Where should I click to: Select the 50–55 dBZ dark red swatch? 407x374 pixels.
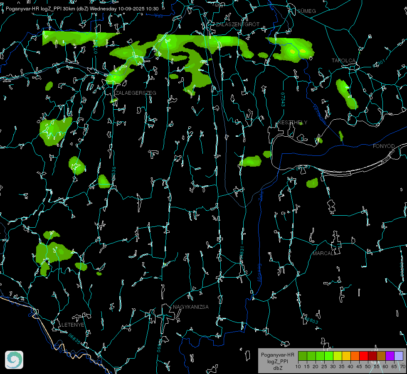372,356
